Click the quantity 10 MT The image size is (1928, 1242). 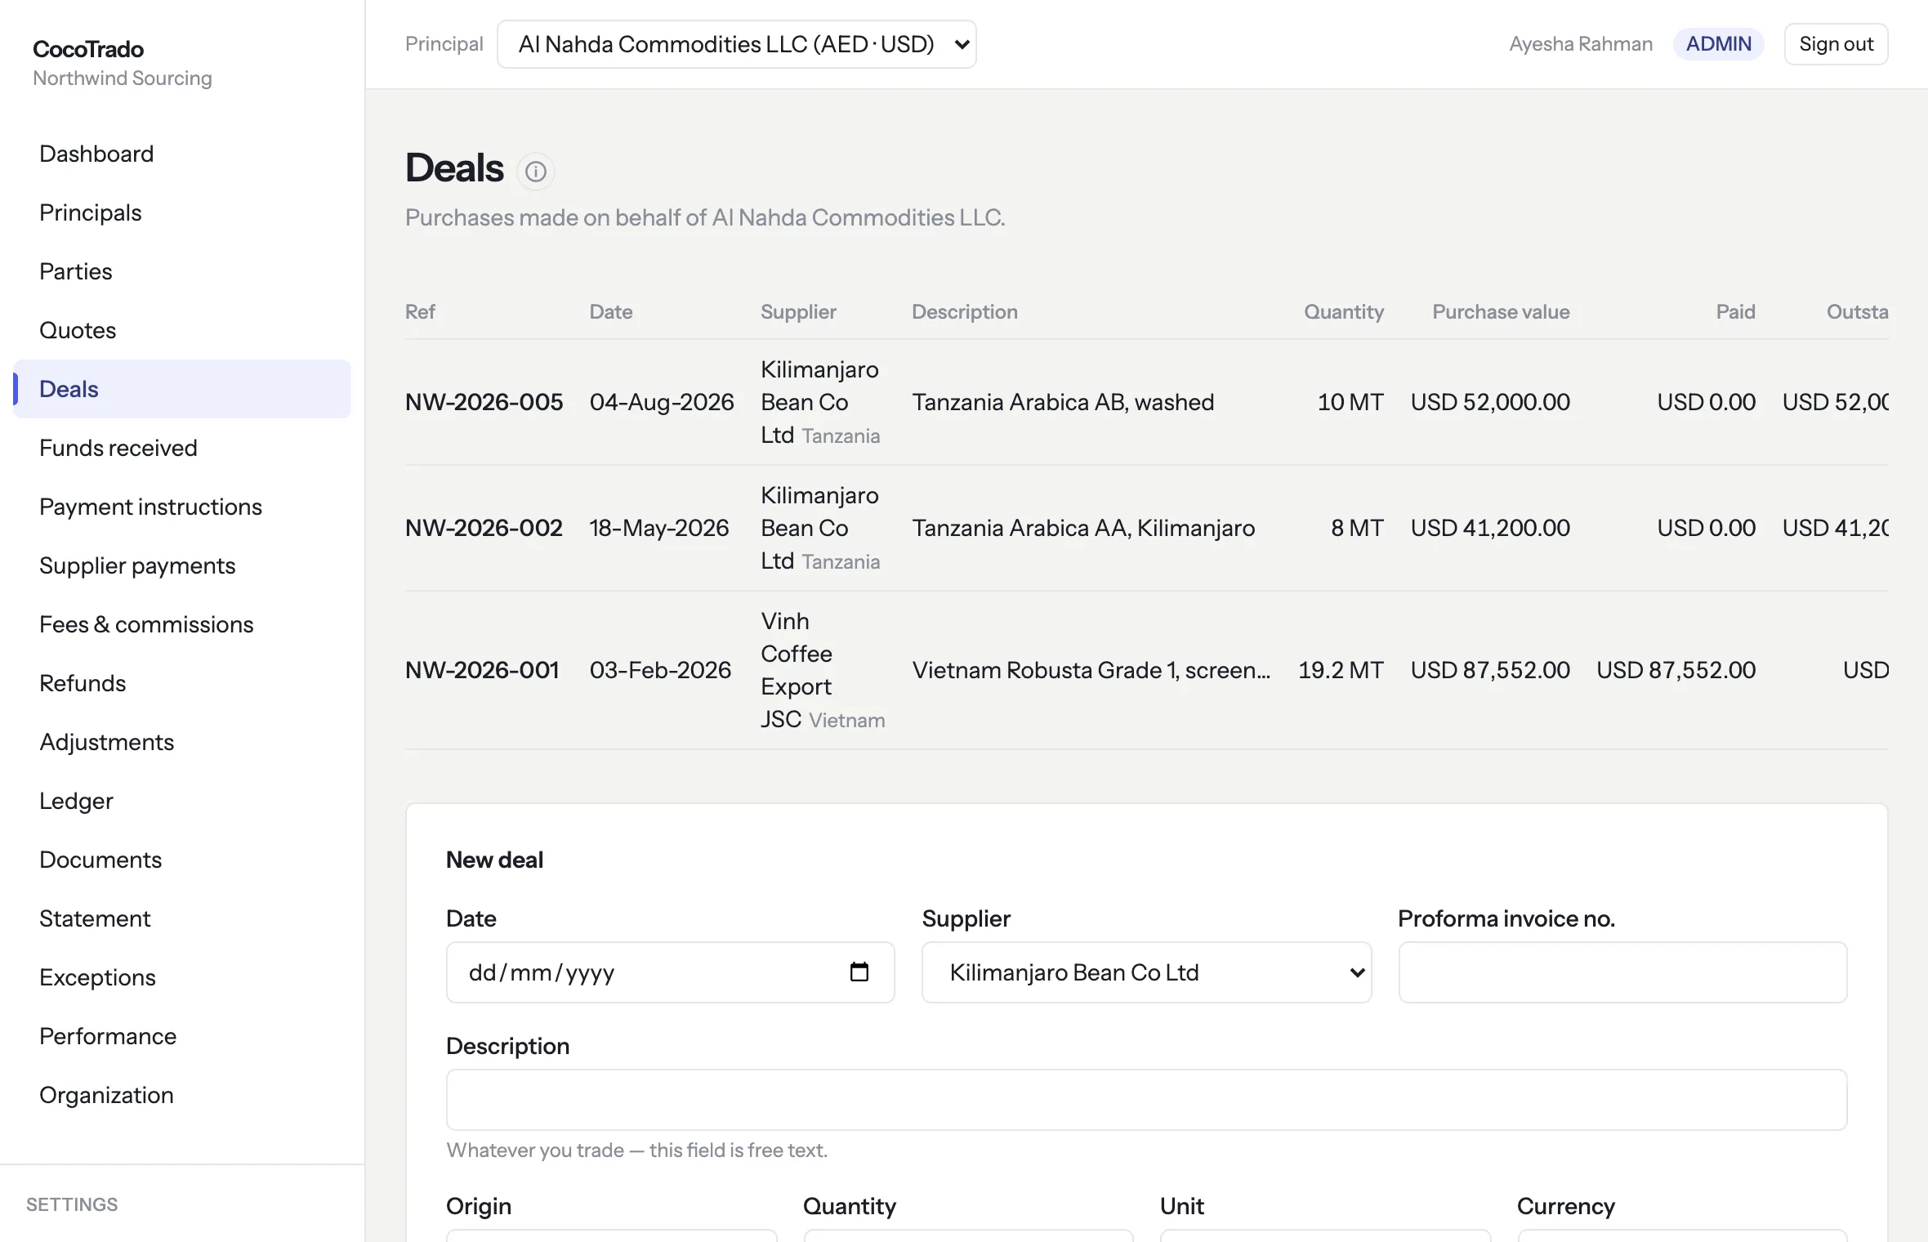(x=1350, y=402)
